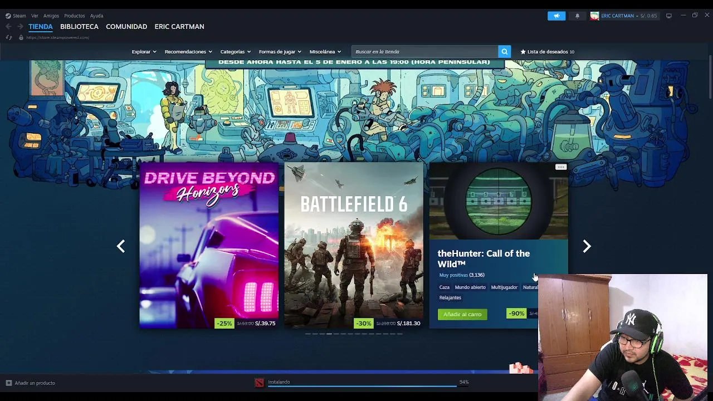
Task: Click the Instalando status text
Action: click(x=279, y=382)
